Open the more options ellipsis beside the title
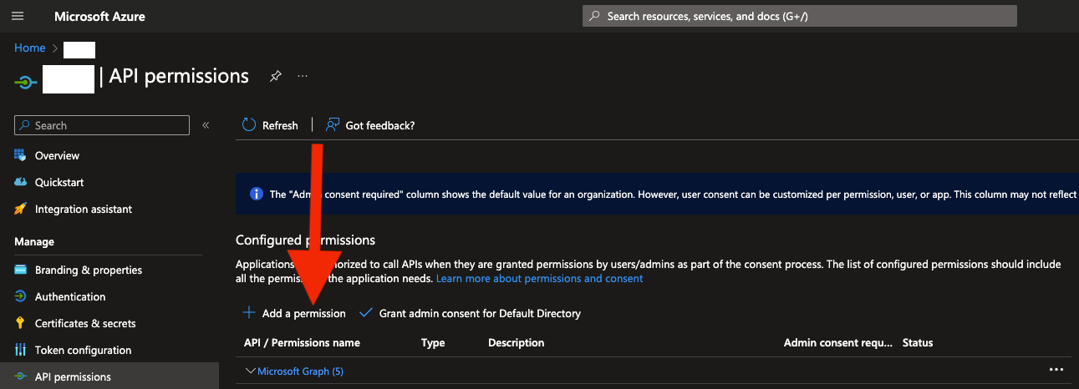 coord(303,76)
